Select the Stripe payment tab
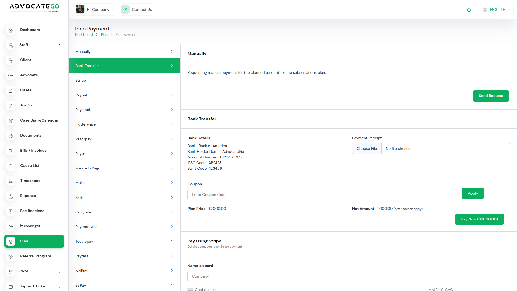 (124, 81)
